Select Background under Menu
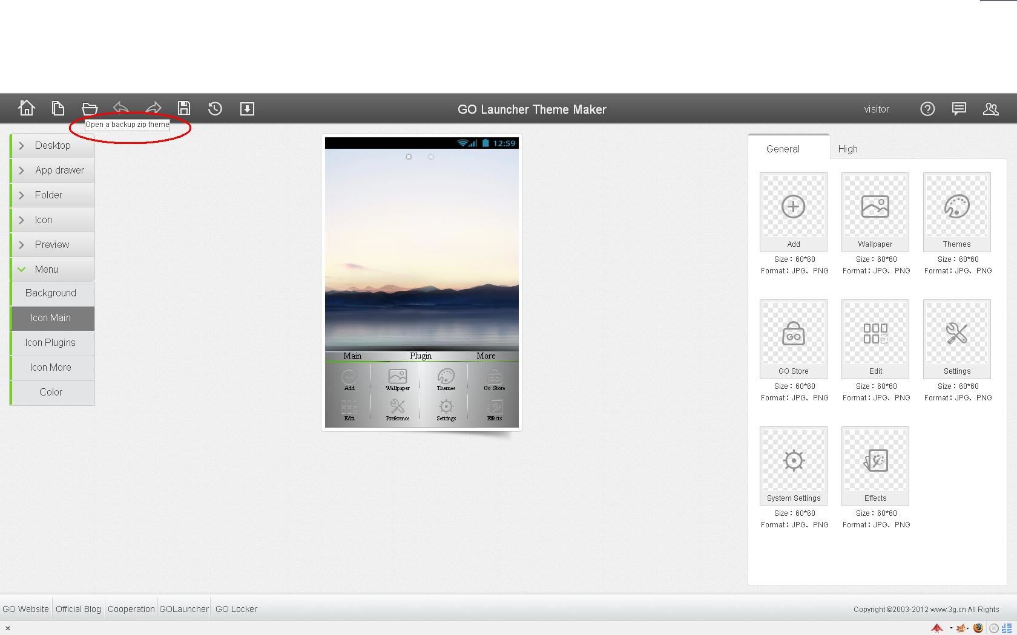 pyautogui.click(x=53, y=293)
